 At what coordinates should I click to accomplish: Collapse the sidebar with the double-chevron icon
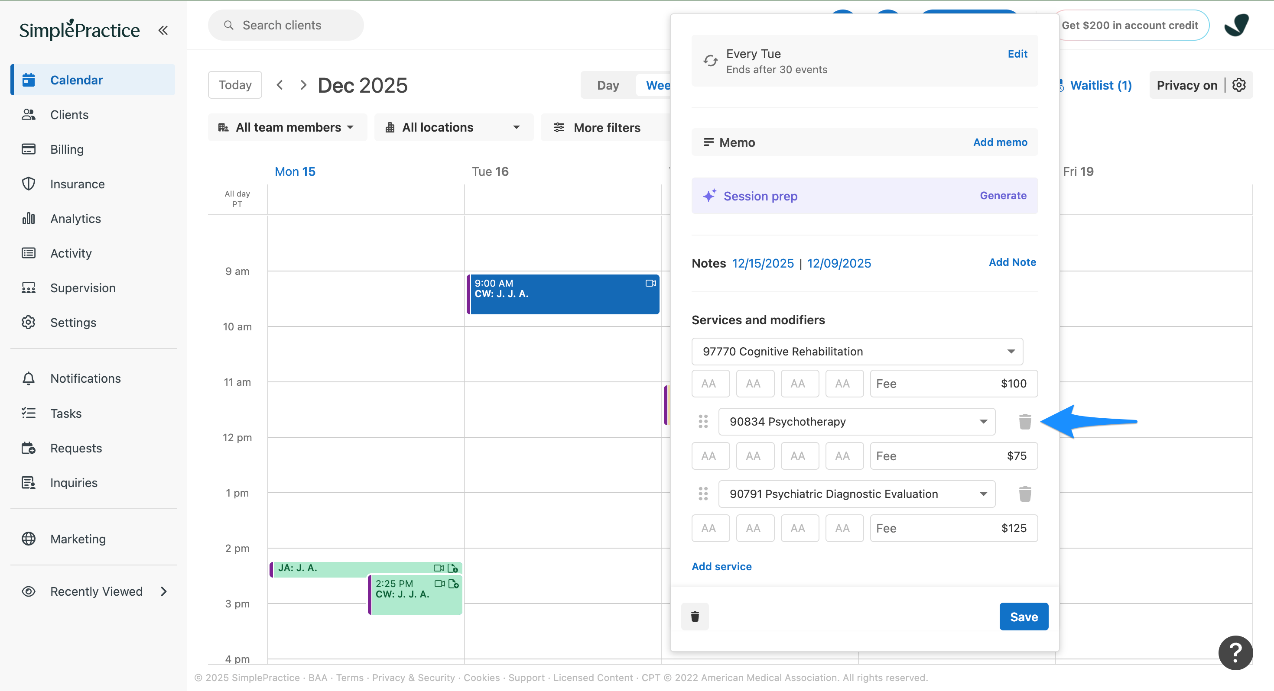click(162, 30)
